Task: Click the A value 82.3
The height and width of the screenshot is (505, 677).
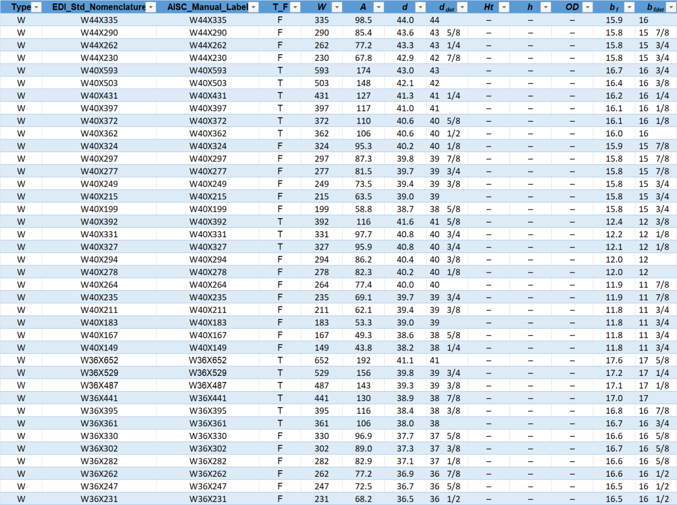Action: pos(363,272)
